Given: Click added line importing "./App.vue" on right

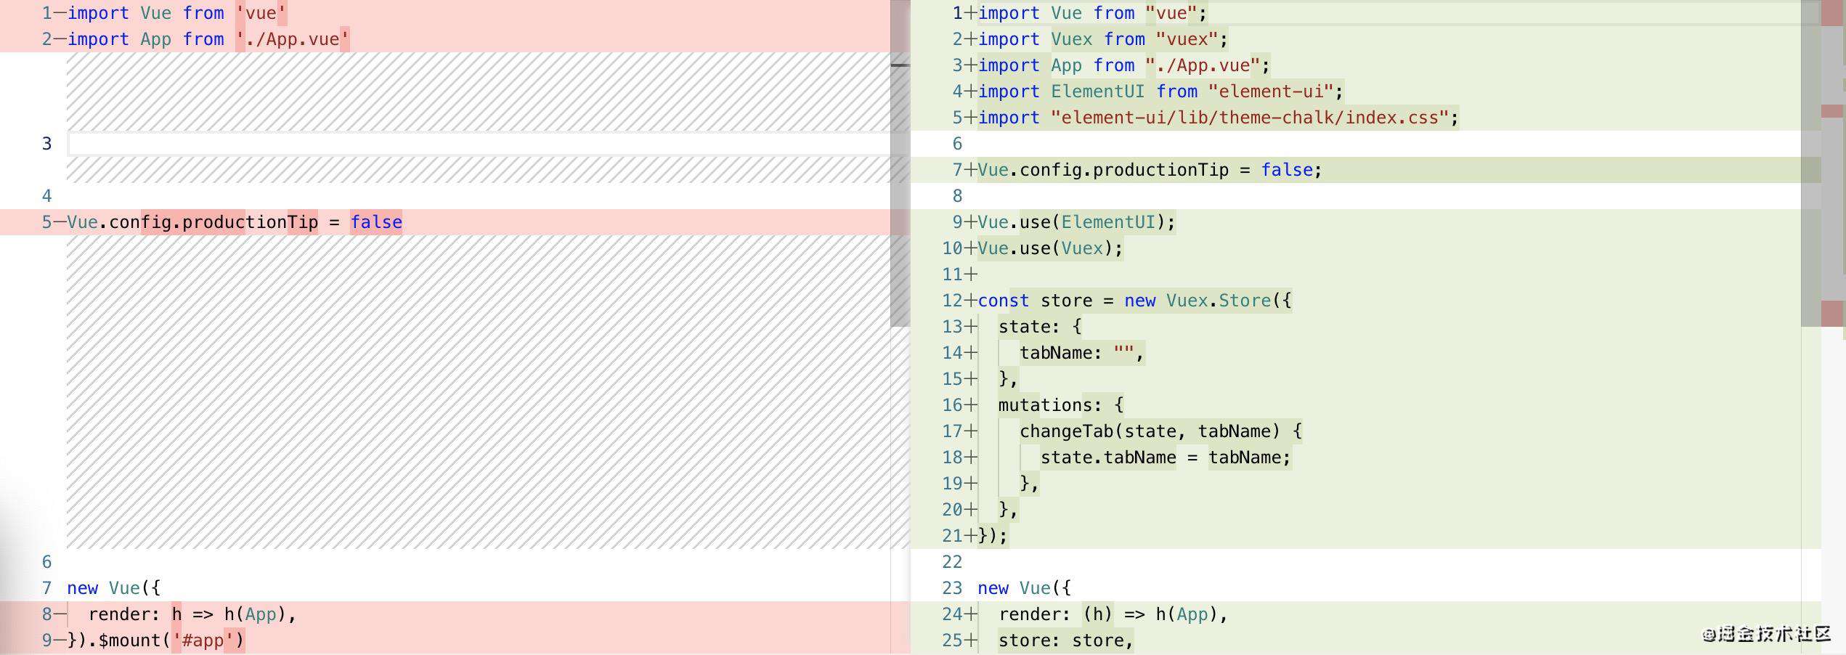Looking at the screenshot, I should coord(1123,65).
